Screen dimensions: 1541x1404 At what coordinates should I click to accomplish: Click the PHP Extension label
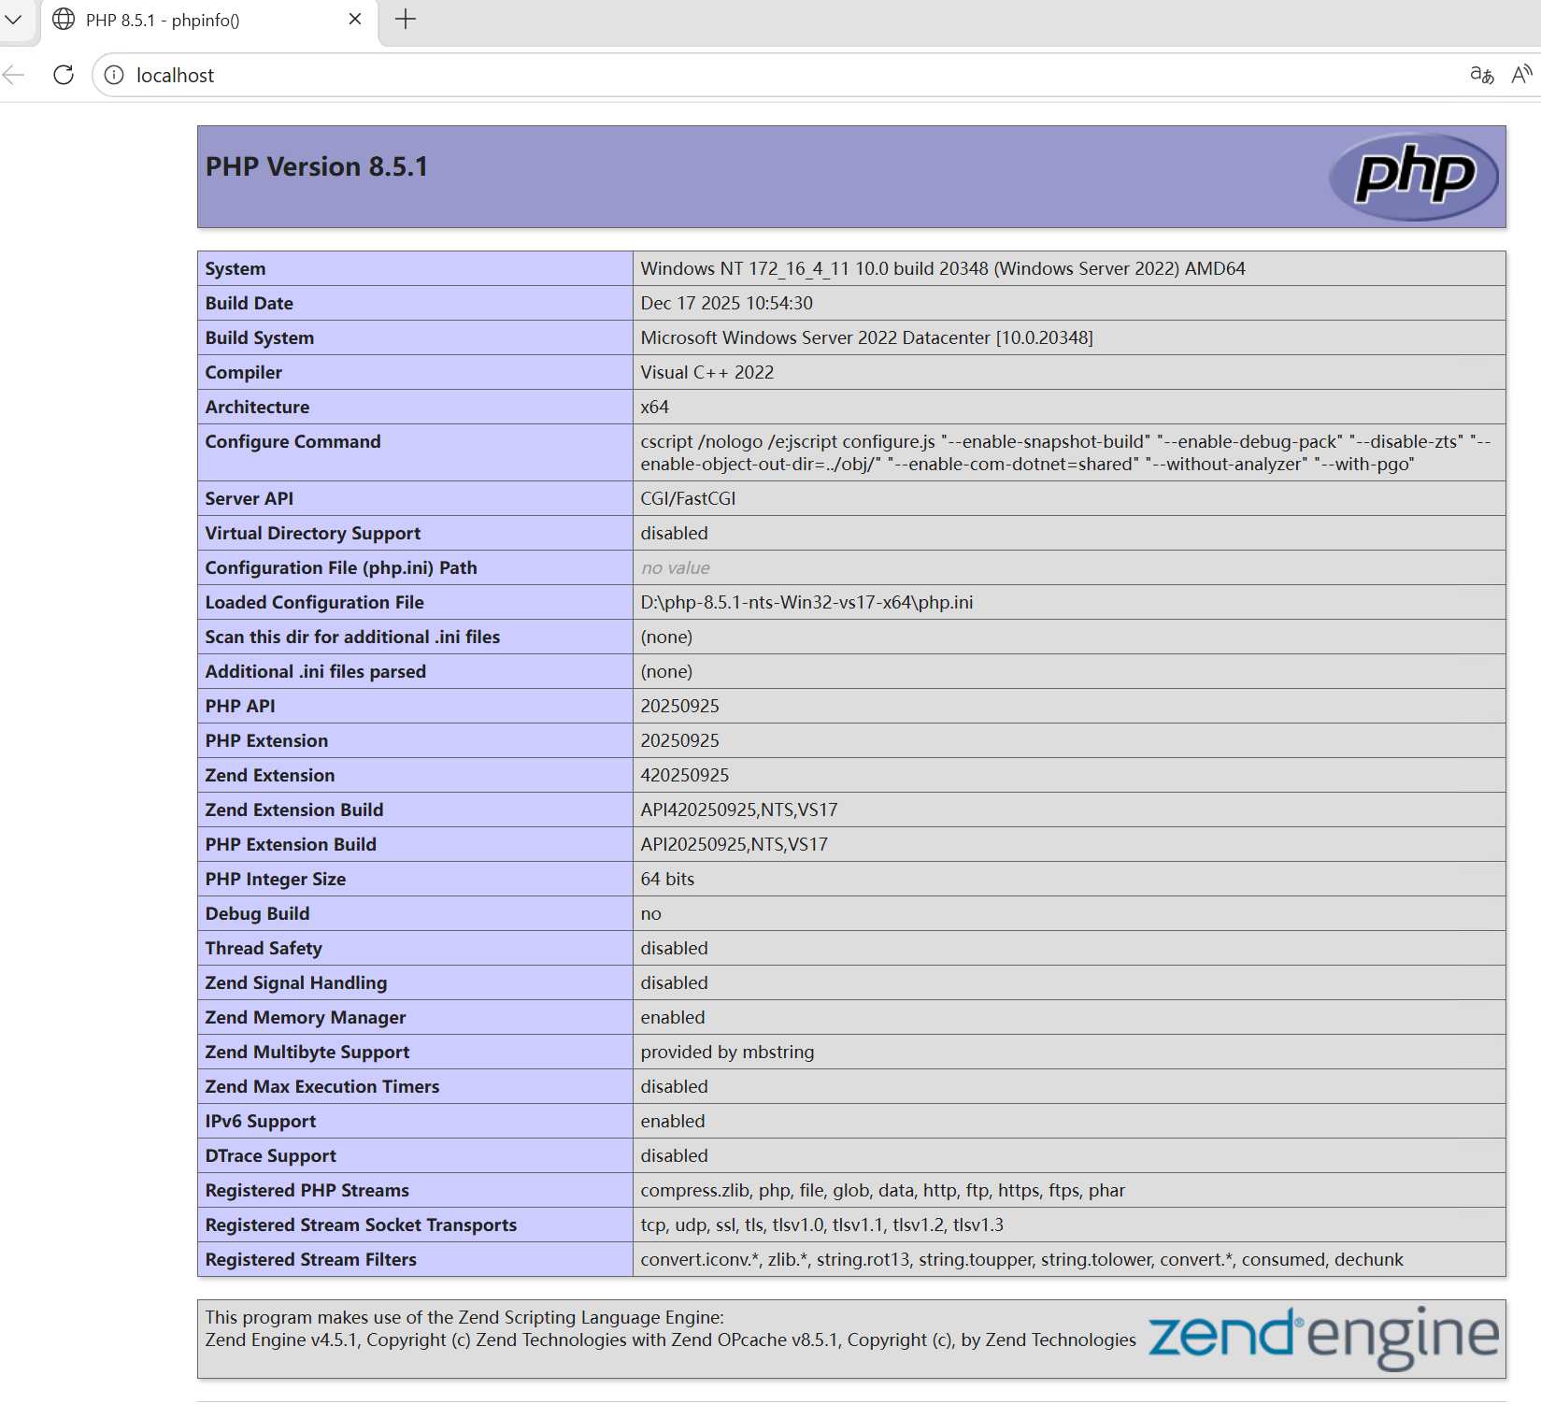coord(267,741)
